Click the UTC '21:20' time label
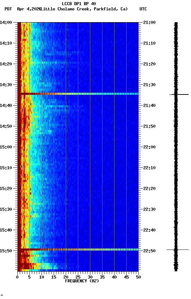 click(149, 64)
